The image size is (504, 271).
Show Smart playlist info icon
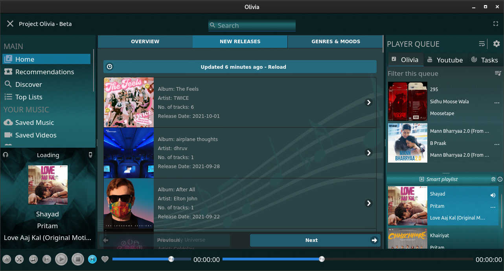pyautogui.click(x=500, y=179)
